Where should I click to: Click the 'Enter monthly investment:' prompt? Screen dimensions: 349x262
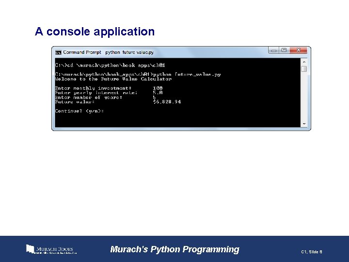point(93,88)
